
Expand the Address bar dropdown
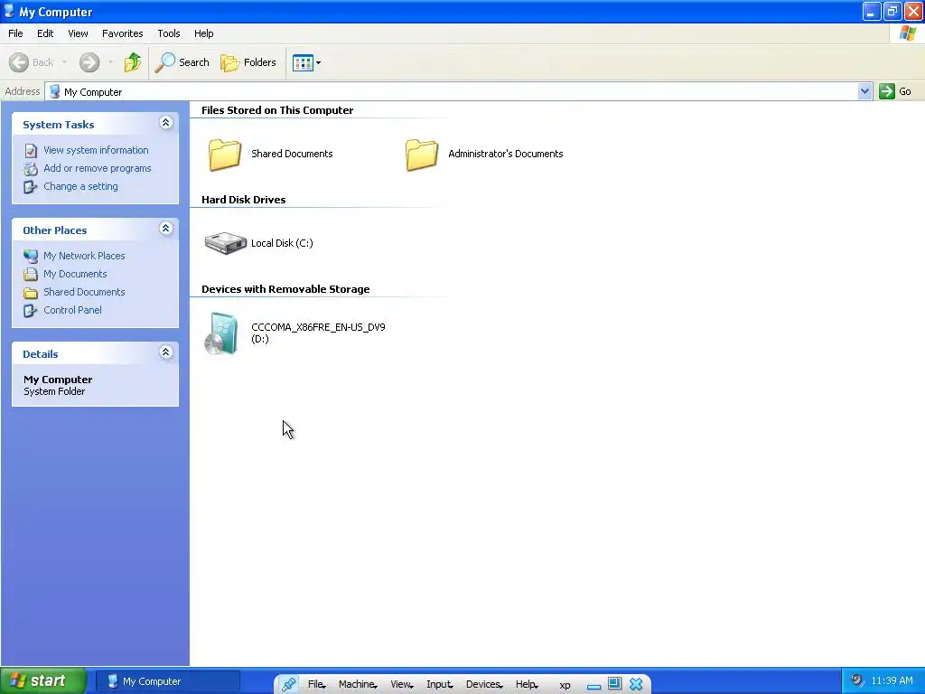tap(864, 91)
